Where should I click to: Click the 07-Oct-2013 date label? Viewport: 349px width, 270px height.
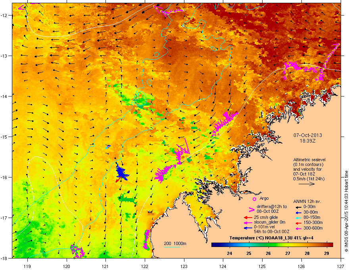[x=308, y=135]
